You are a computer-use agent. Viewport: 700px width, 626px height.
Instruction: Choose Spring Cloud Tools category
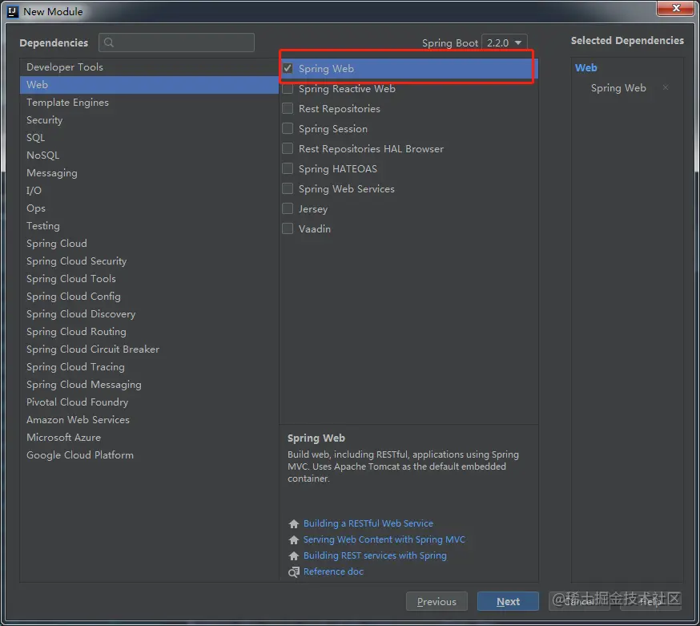click(x=149, y=279)
